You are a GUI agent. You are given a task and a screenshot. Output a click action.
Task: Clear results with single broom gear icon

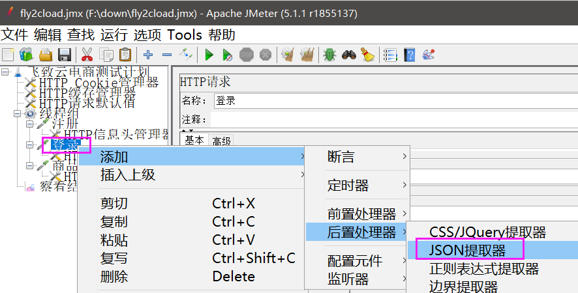(288, 55)
